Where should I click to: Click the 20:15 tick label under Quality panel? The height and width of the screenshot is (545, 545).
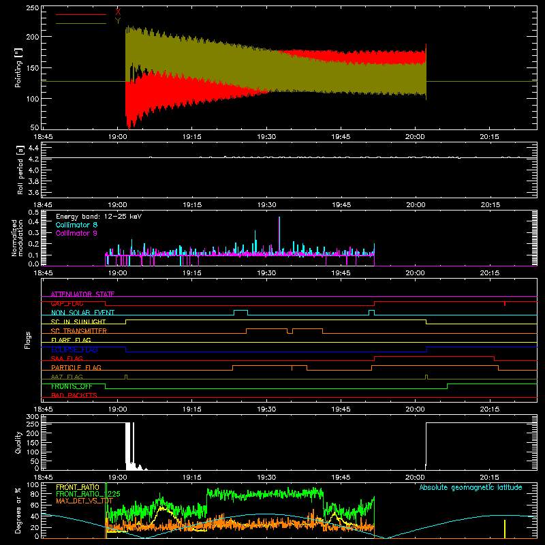489,478
